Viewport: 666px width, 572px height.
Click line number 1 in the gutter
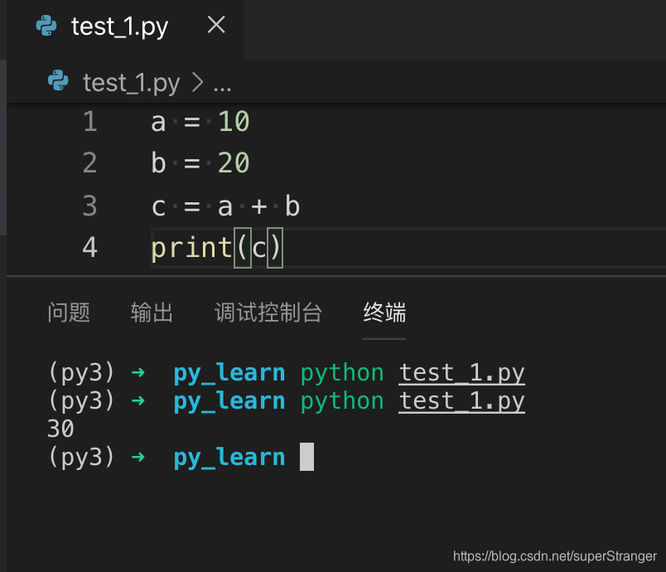[x=90, y=122]
